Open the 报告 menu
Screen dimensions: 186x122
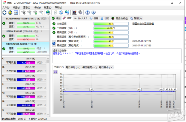[x=37, y=7]
